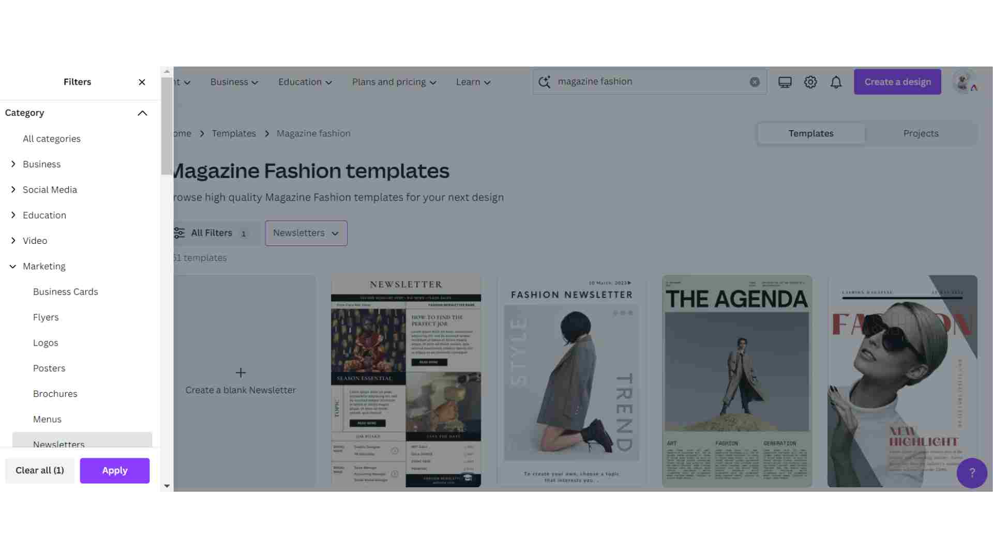
Task: Collapse the Marketing category
Action: tap(13, 267)
